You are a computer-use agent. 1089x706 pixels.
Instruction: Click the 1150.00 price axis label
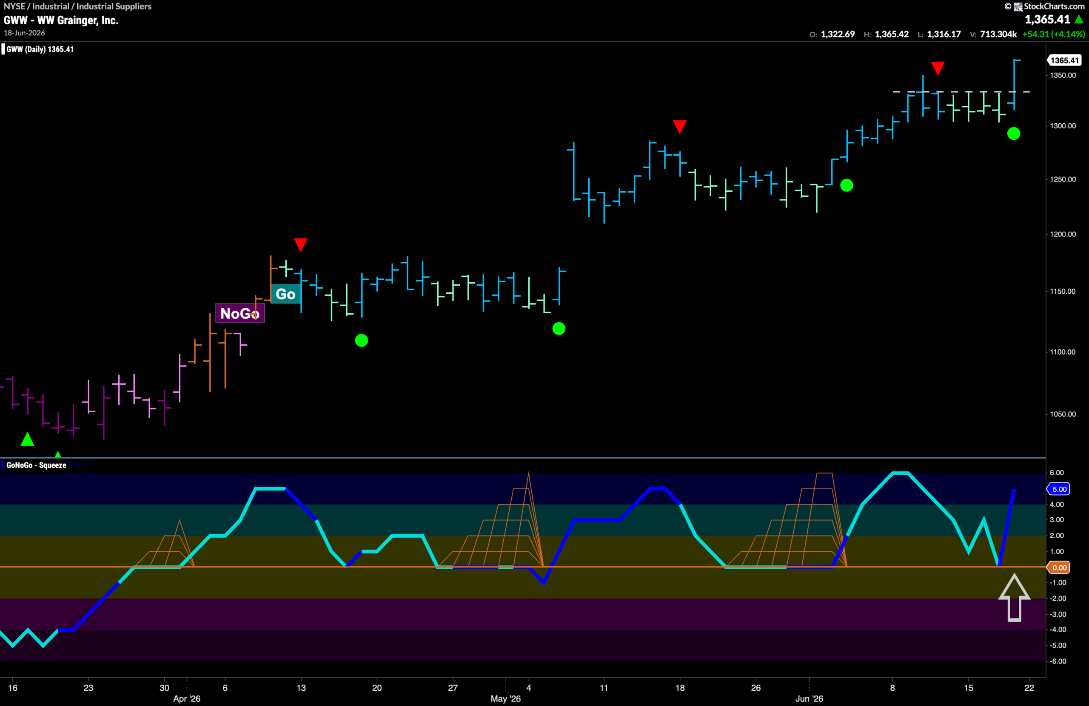(1063, 291)
